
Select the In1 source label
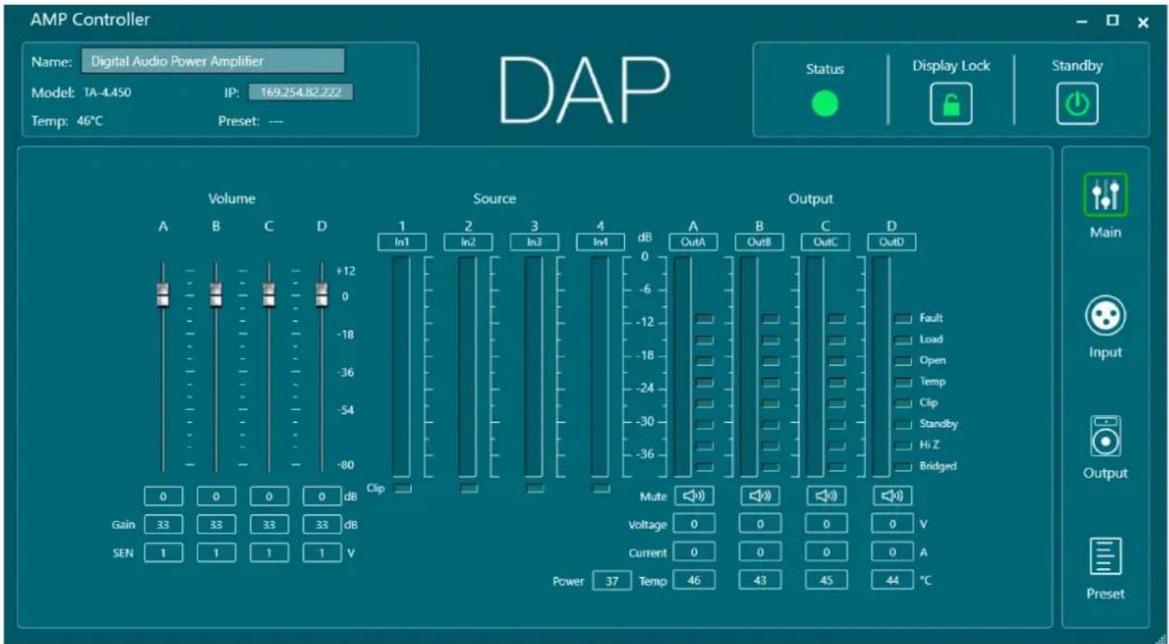click(x=401, y=242)
